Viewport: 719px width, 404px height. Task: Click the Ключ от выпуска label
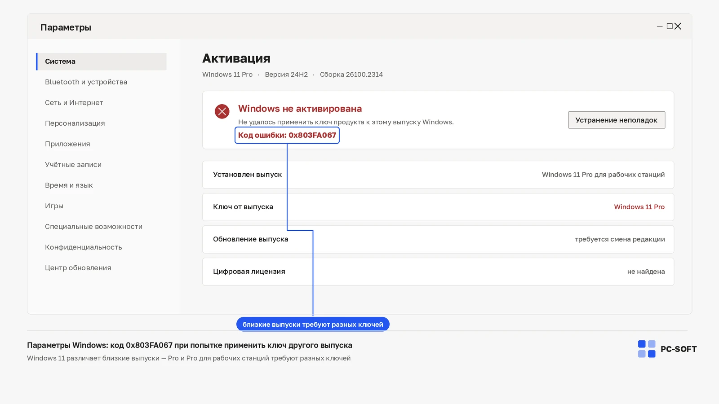243,207
